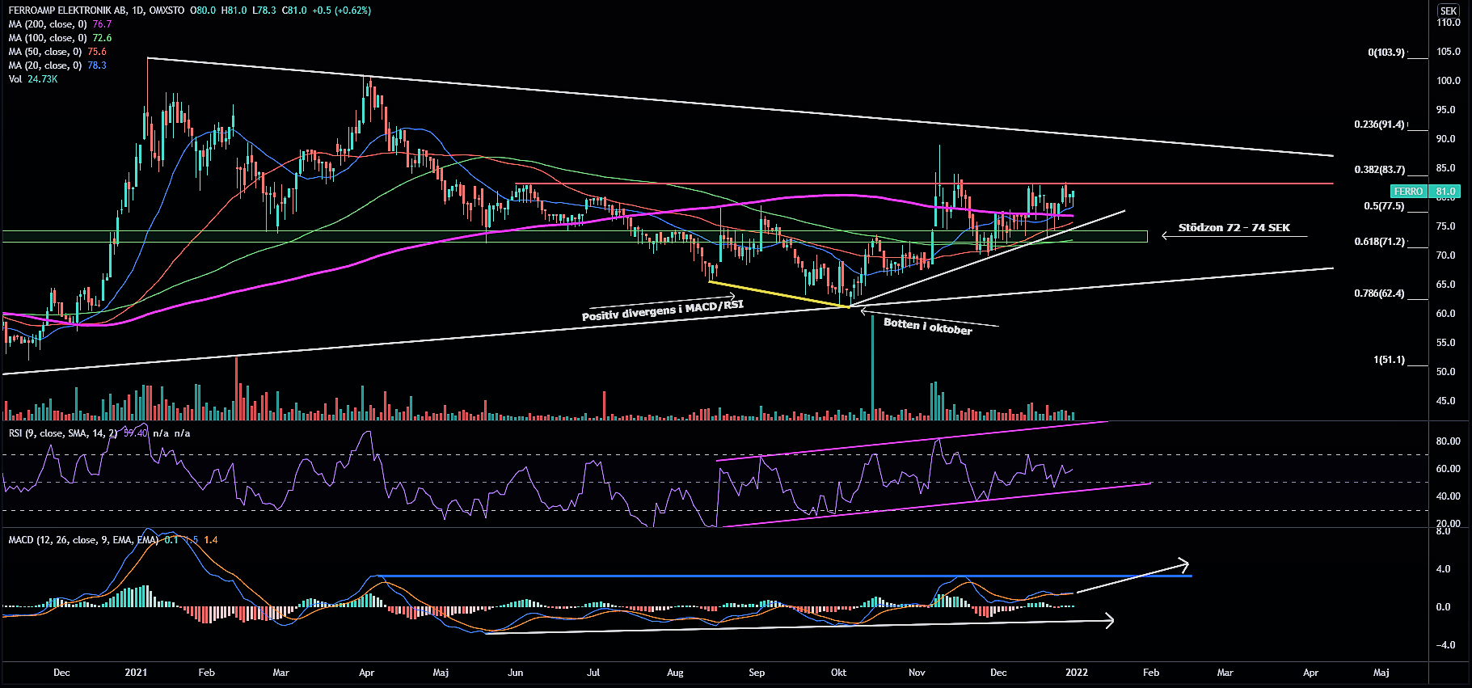The width and height of the screenshot is (1472, 688).
Task: Click the 0(103.9) Fibonacci top label
Action: (1386, 53)
